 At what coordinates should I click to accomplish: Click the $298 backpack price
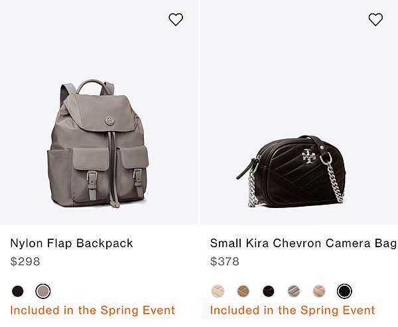(25, 261)
